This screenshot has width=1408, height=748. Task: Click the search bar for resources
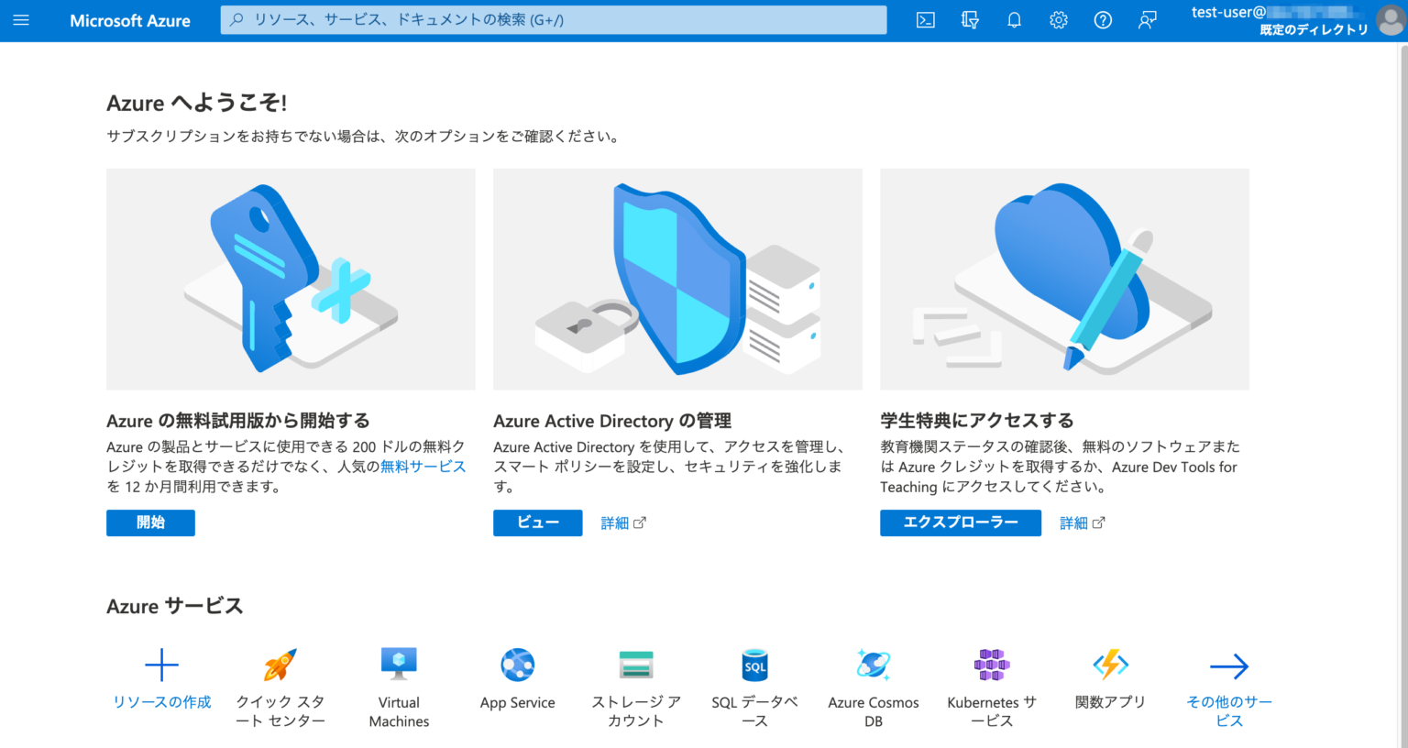tap(552, 19)
